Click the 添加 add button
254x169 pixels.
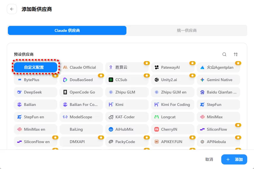(234, 159)
